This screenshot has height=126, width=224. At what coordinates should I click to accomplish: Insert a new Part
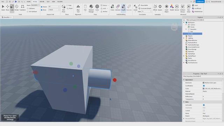[x=85, y=8]
